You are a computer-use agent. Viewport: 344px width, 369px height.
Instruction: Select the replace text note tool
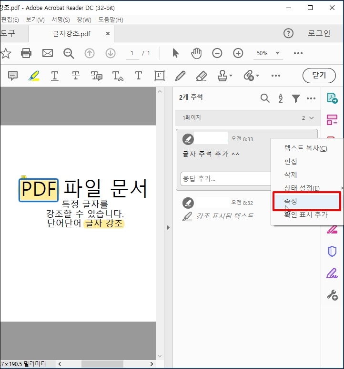[x=96, y=76]
